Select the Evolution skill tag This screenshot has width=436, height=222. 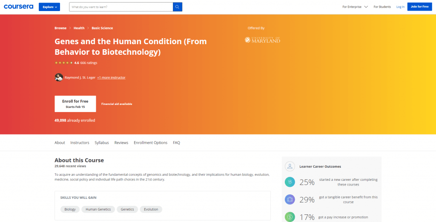point(151,209)
